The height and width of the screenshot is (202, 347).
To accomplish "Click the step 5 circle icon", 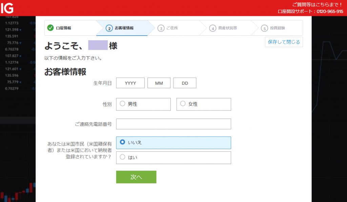I will [x=264, y=28].
